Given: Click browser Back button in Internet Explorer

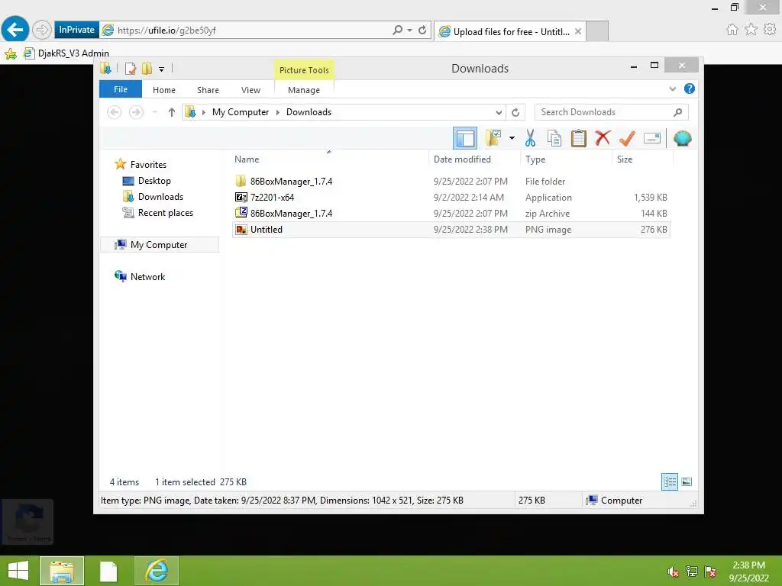Looking at the screenshot, I should pyautogui.click(x=15, y=30).
